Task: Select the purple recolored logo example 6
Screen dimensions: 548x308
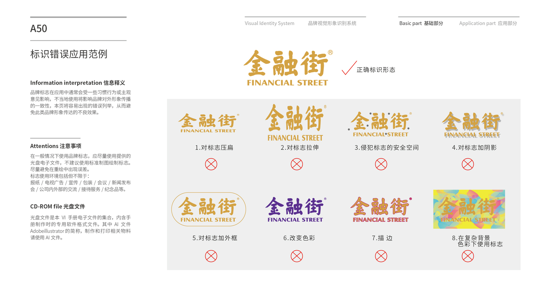Action: [296, 209]
